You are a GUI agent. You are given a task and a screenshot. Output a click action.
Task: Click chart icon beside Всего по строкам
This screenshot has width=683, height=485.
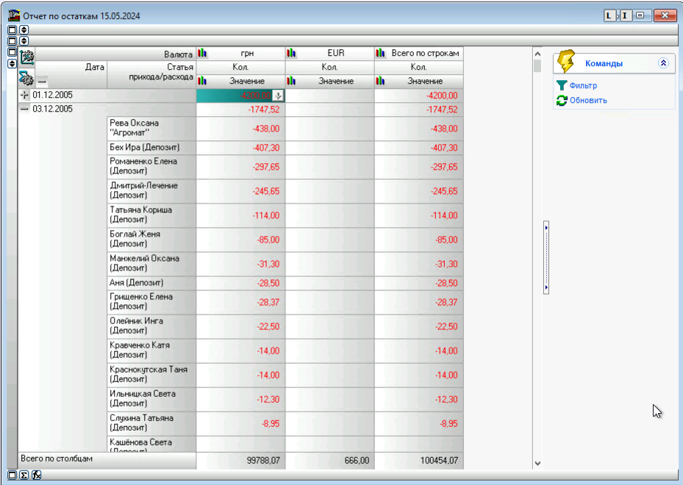click(x=380, y=53)
